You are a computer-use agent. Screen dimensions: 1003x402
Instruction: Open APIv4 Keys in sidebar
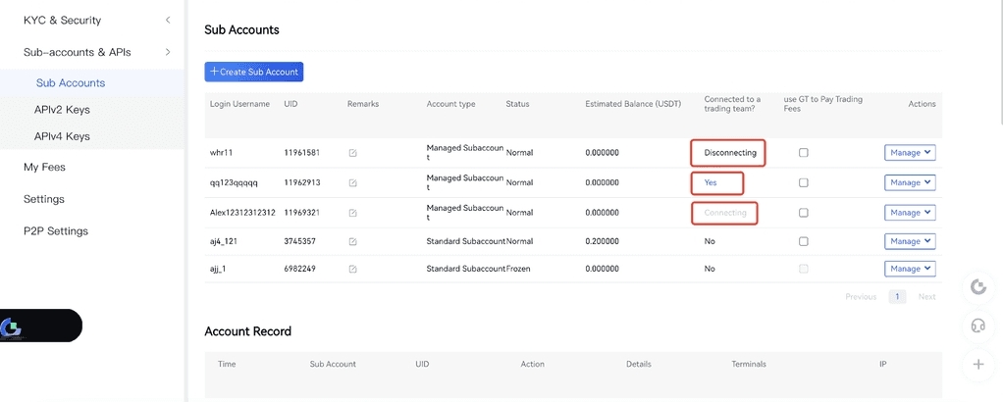62,136
